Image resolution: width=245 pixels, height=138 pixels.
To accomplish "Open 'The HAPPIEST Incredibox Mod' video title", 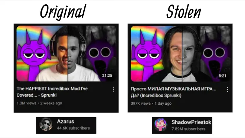I will click(x=52, y=92).
